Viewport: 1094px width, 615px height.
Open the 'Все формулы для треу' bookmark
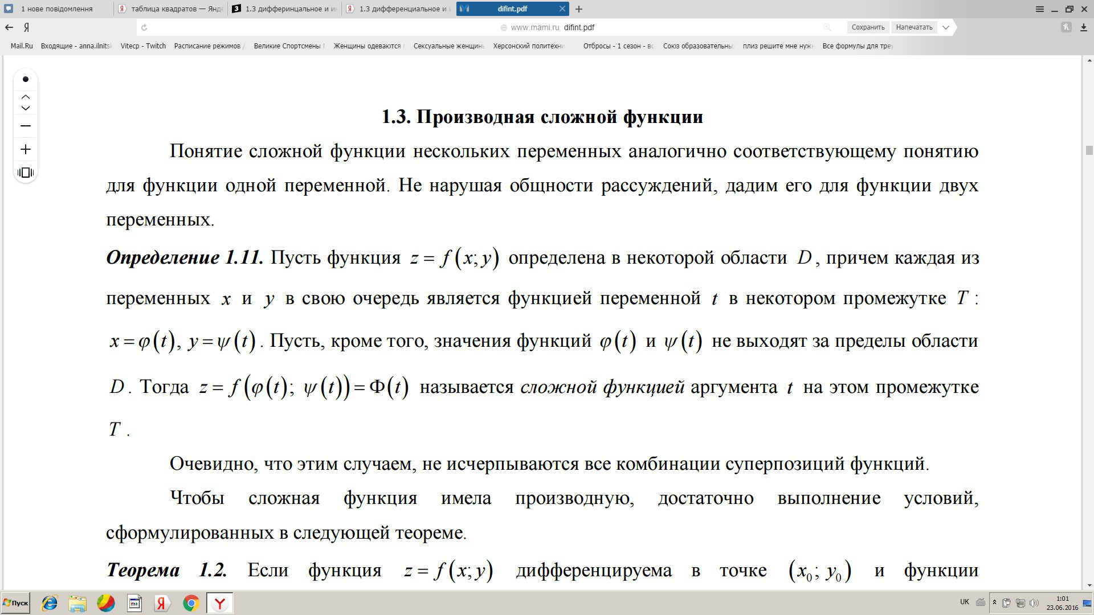point(858,46)
